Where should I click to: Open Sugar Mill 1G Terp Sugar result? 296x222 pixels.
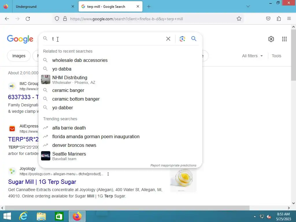point(42,182)
